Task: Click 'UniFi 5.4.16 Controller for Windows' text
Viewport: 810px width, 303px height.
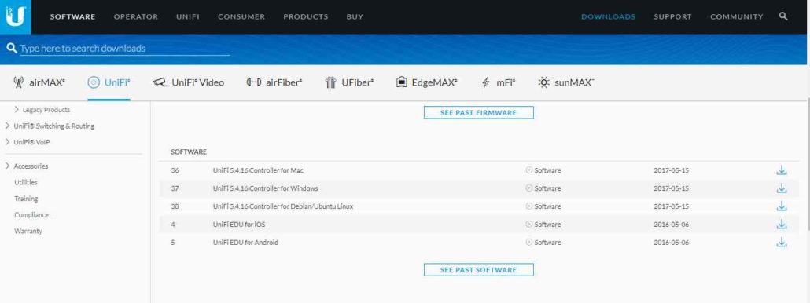Action: tap(265, 188)
